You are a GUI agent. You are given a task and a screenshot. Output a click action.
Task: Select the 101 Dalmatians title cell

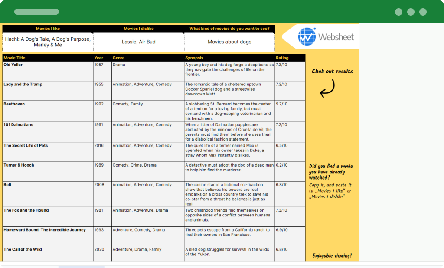pyautogui.click(x=48, y=132)
